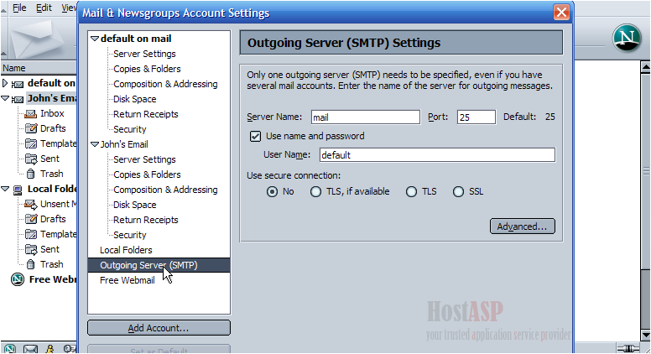The image size is (651, 354).
Task: Select Disk Space under John's Email
Action: point(135,205)
